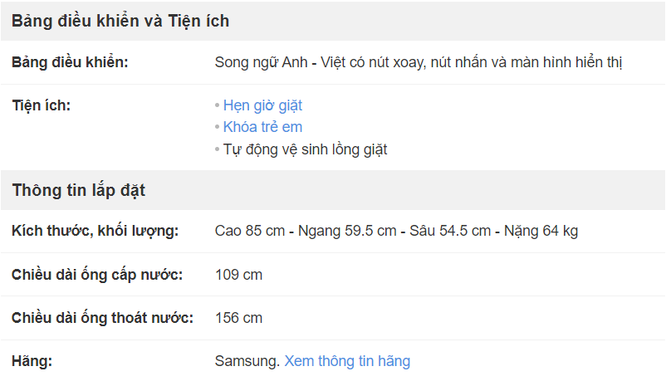Screen dimensions: 666x381
Task: Select the Bảng điều khiển label
Action: 70,62
